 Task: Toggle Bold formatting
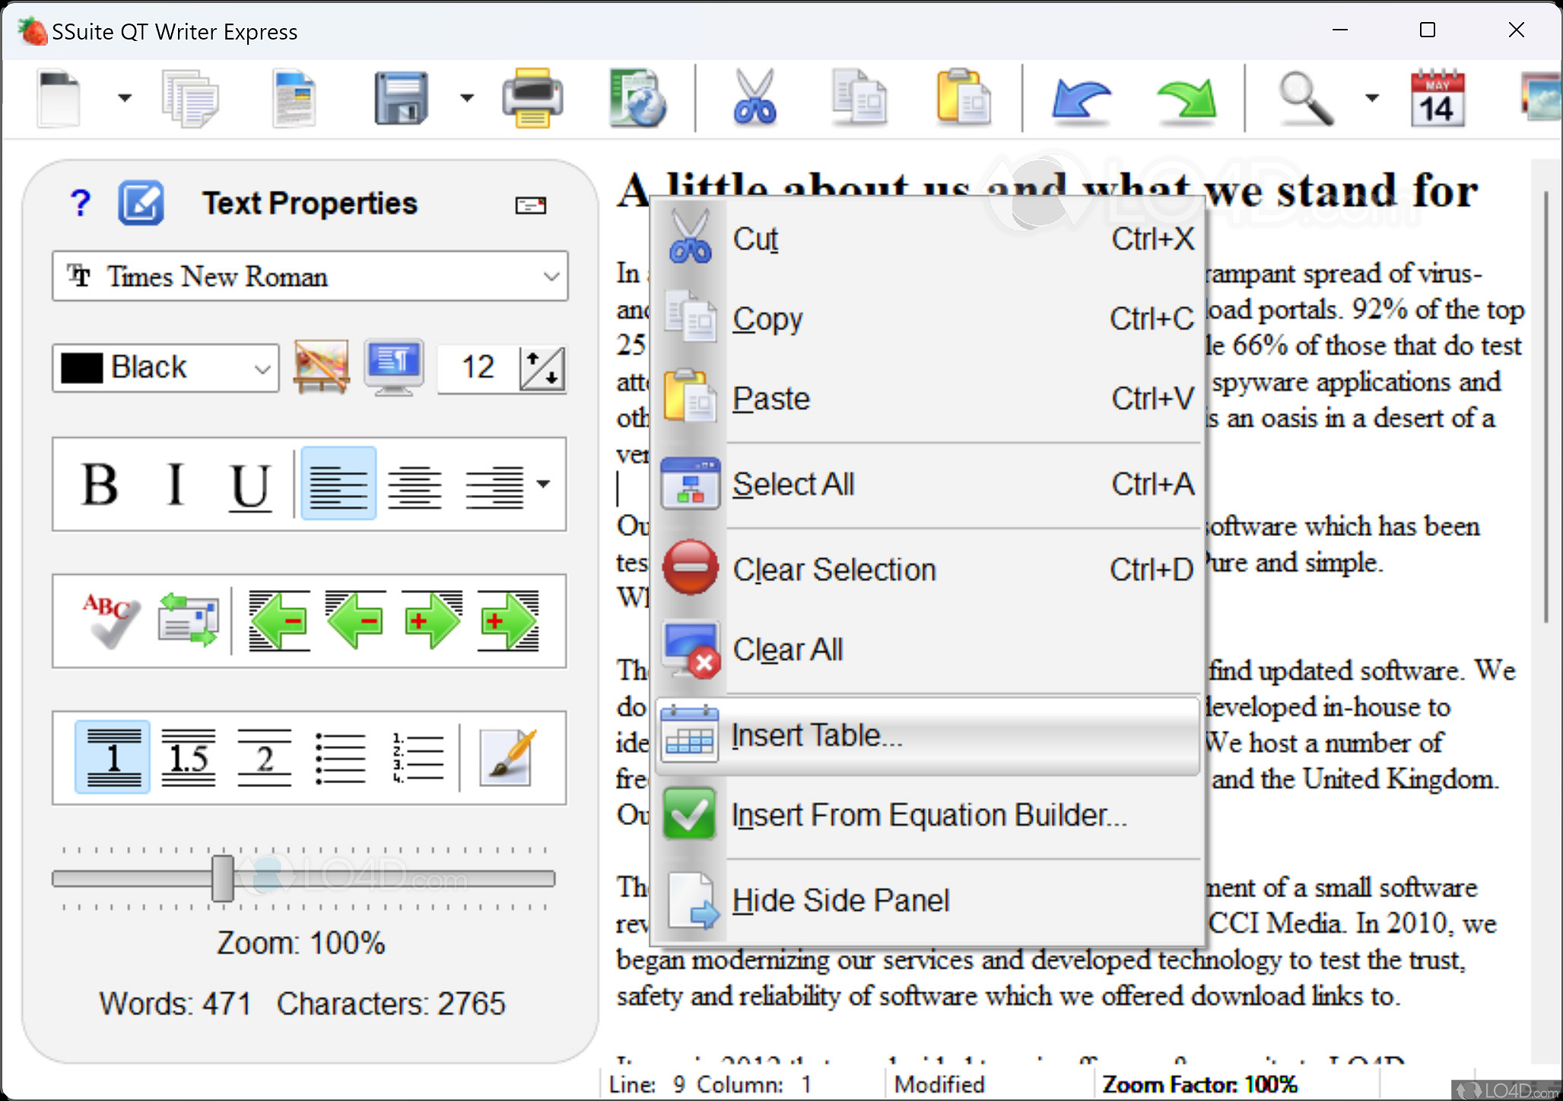100,484
